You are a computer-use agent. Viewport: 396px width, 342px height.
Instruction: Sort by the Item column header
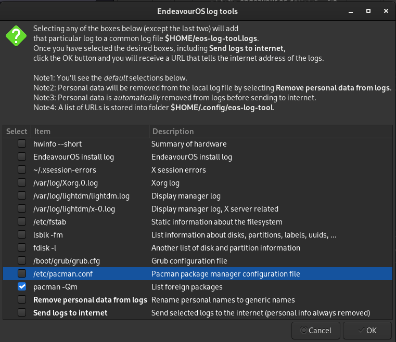coord(90,131)
